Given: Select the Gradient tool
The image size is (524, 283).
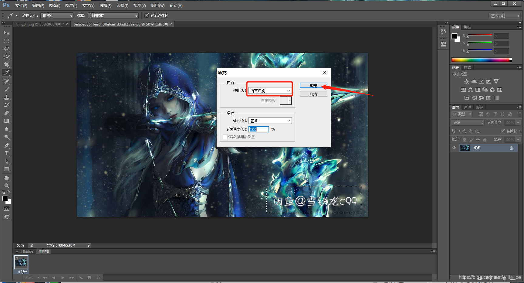Looking at the screenshot, I should coord(7,121).
